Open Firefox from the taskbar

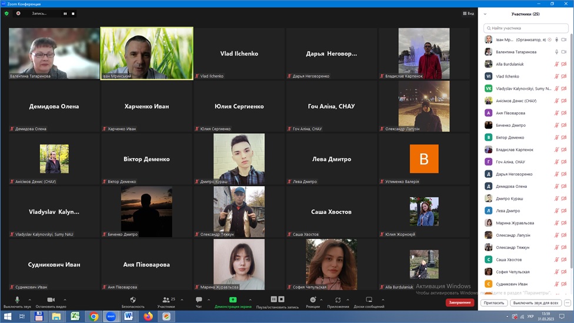click(x=148, y=317)
